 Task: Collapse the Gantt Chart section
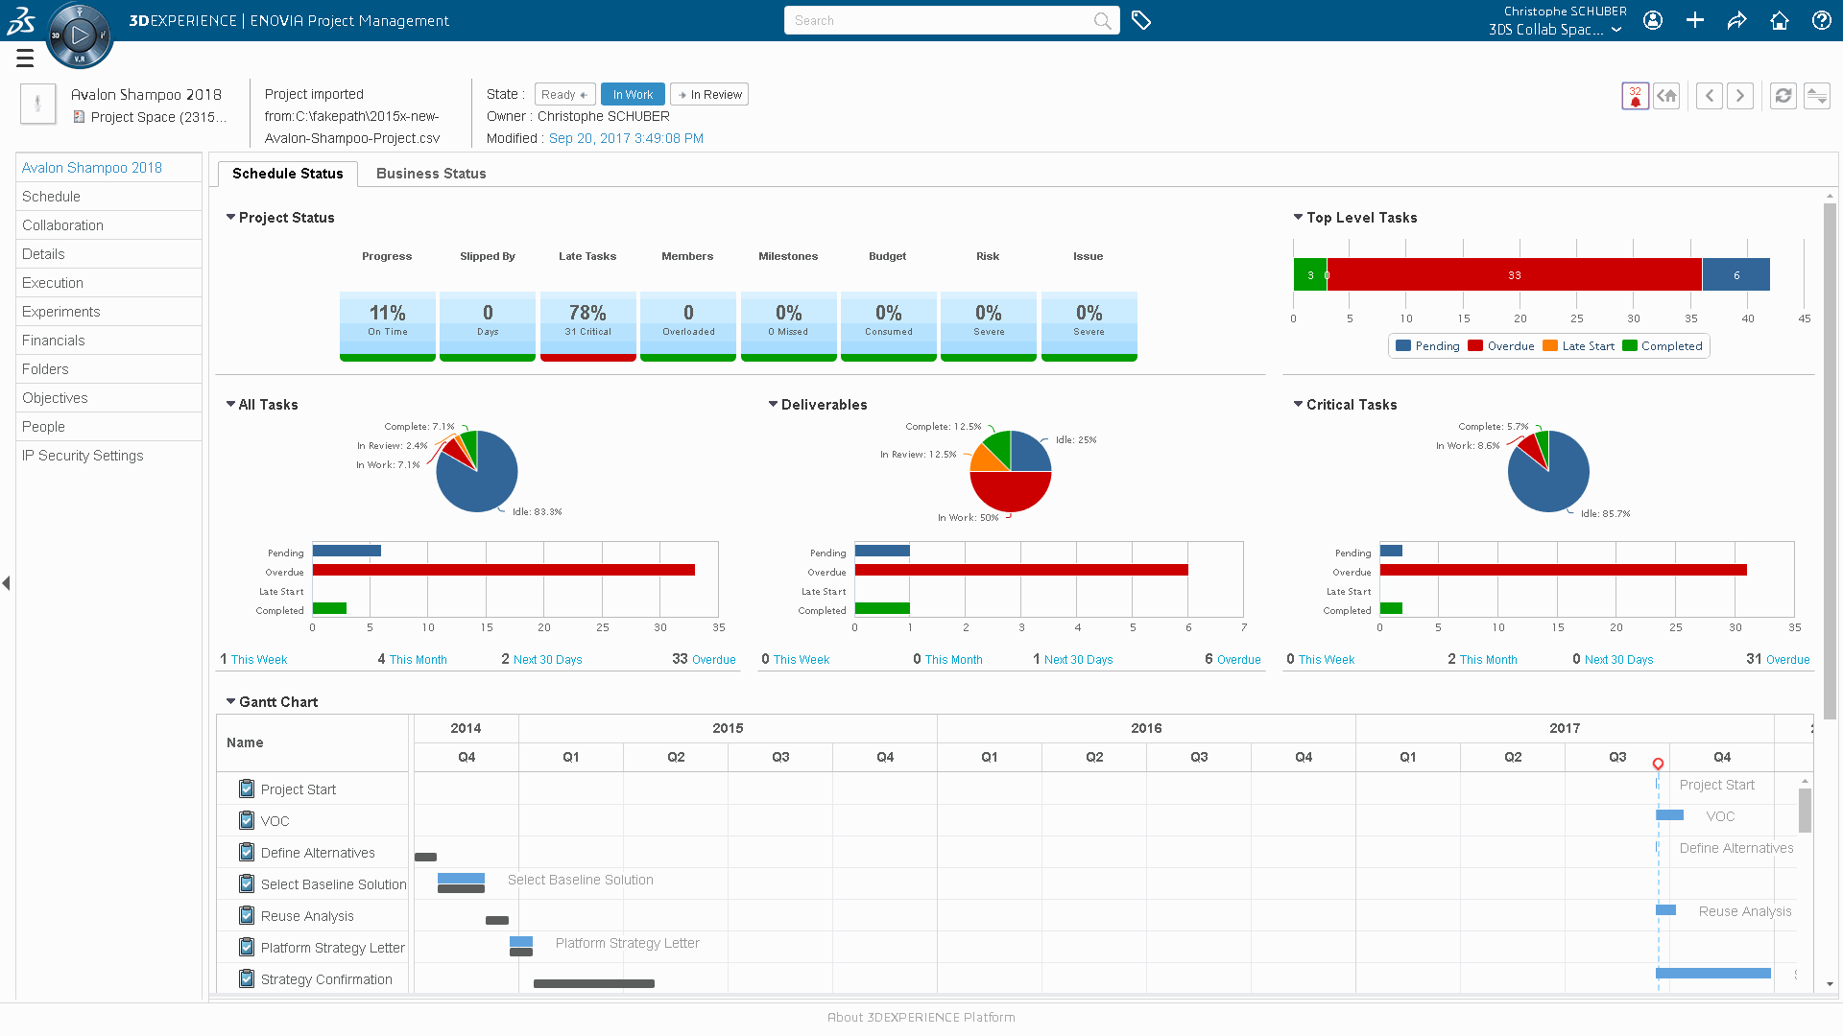pos(231,701)
